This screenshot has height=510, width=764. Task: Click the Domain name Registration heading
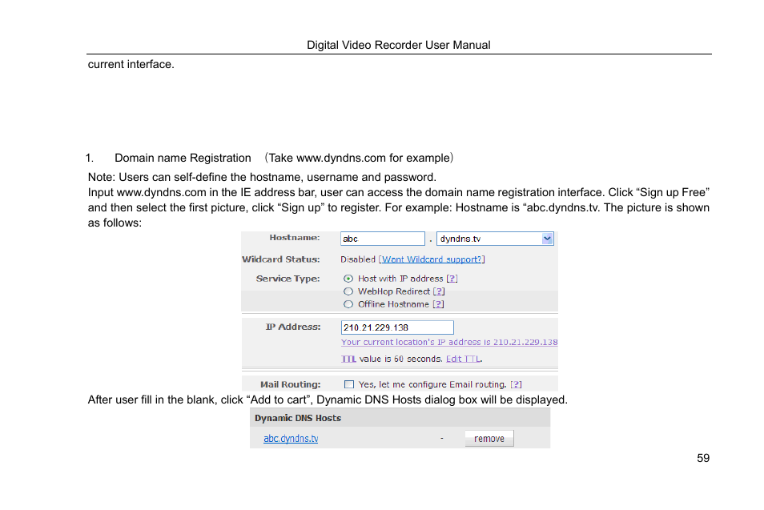[x=183, y=158]
